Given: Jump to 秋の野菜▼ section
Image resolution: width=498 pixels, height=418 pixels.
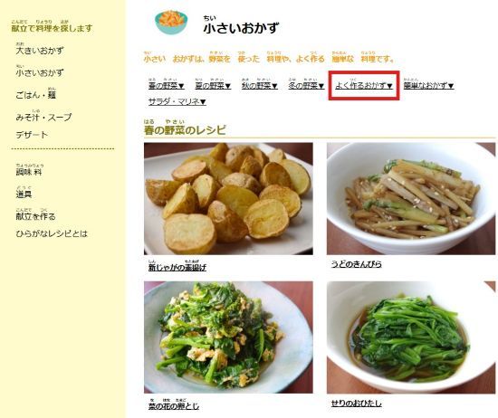Looking at the screenshot, I should pos(260,85).
